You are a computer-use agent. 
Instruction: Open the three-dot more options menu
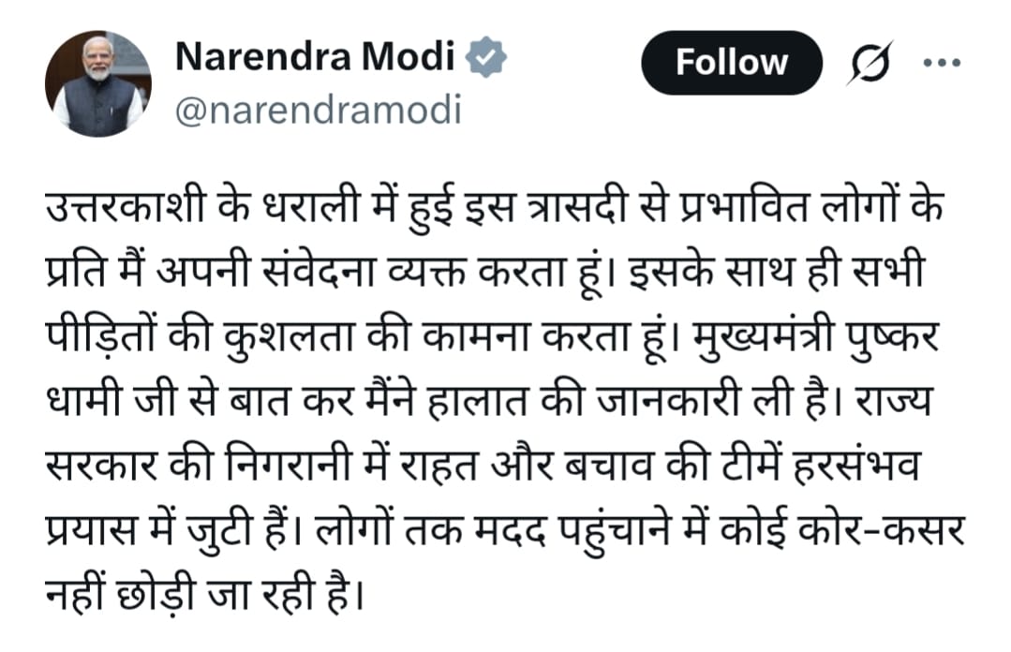(x=940, y=64)
